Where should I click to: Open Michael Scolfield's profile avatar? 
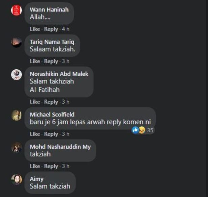click(17, 115)
